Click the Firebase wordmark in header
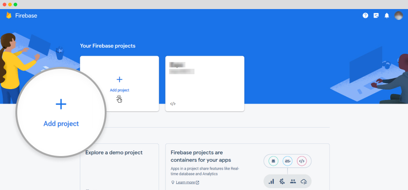The image size is (408, 190). point(26,15)
